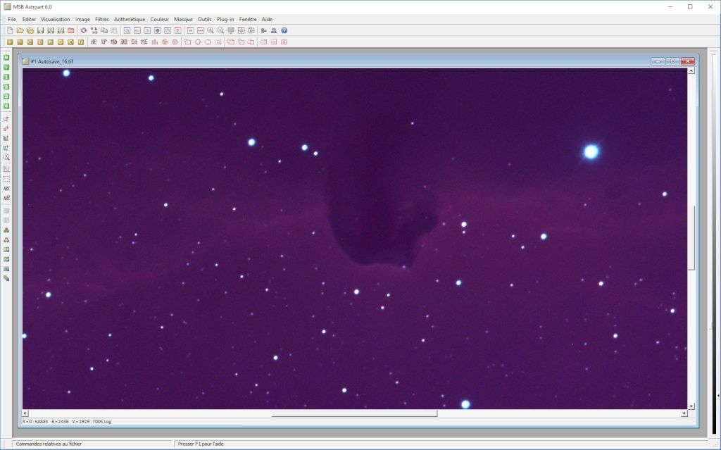Open the Editer menu
The image size is (721, 450).
point(29,19)
